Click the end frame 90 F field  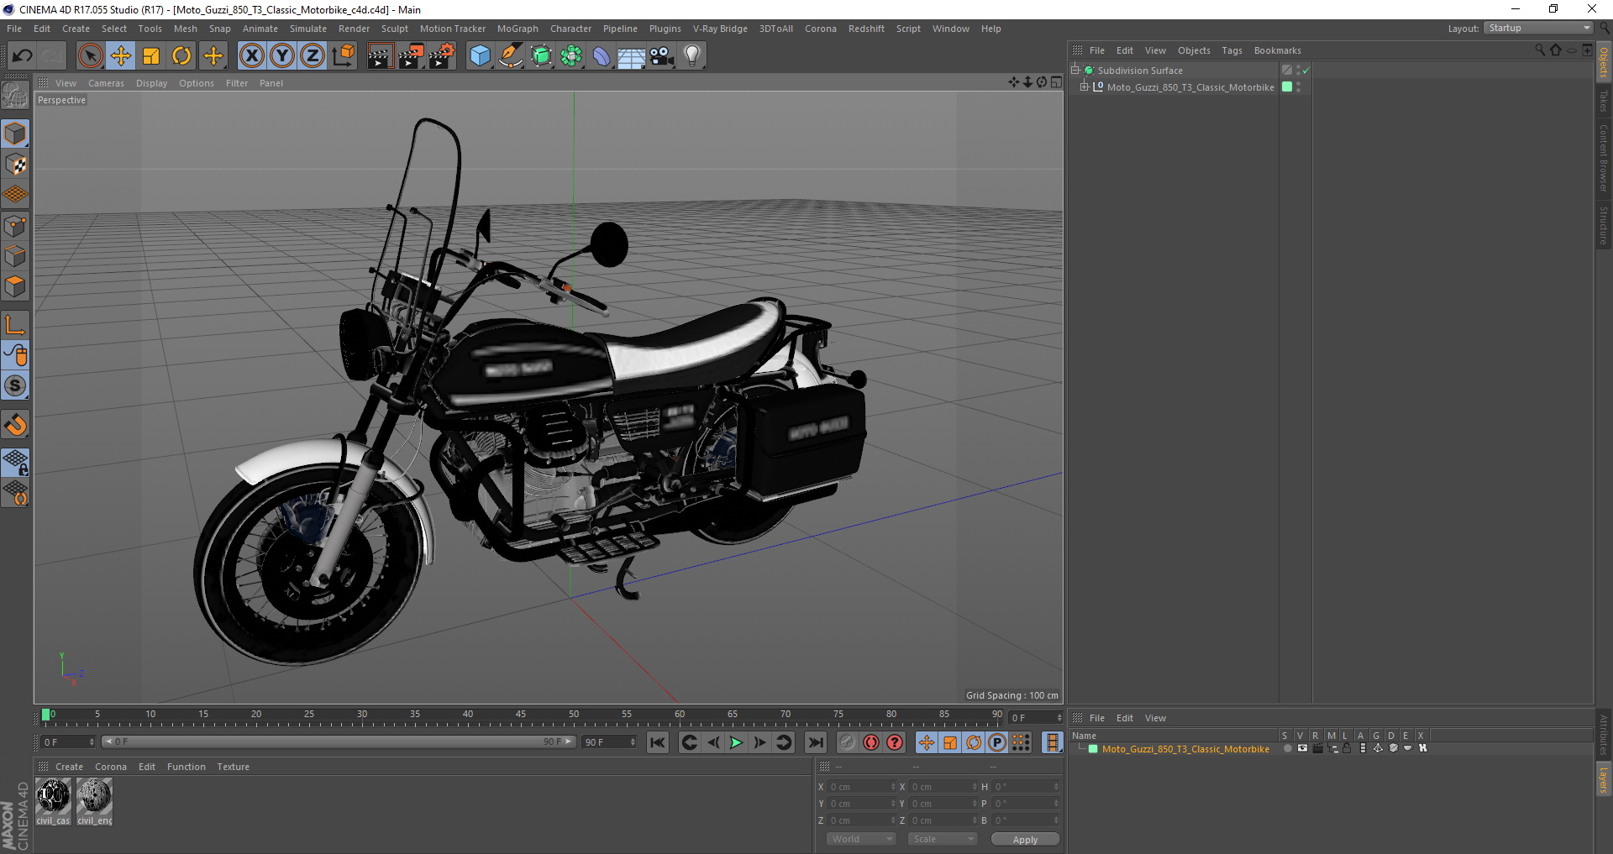point(609,742)
